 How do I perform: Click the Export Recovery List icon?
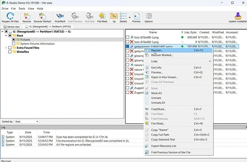tap(147, 146)
